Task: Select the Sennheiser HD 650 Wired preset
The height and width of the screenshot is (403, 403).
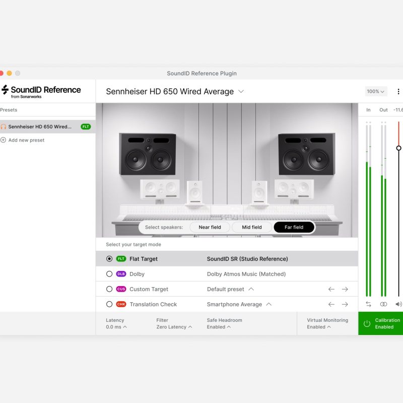Action: [47, 127]
